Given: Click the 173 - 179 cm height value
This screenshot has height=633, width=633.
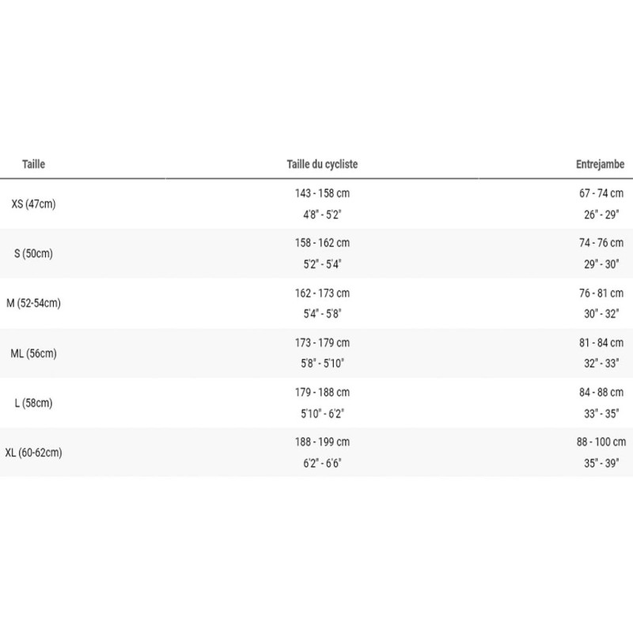Looking at the screenshot, I should point(322,343).
